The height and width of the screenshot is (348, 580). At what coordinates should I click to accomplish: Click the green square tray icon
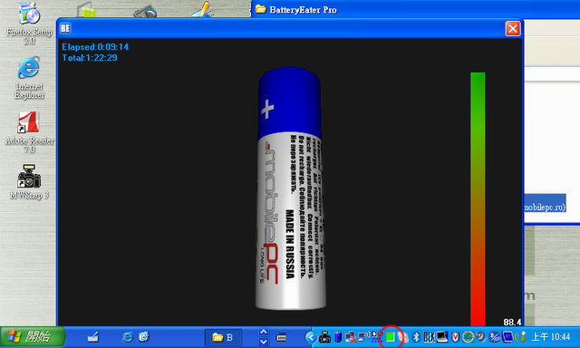tap(390, 337)
